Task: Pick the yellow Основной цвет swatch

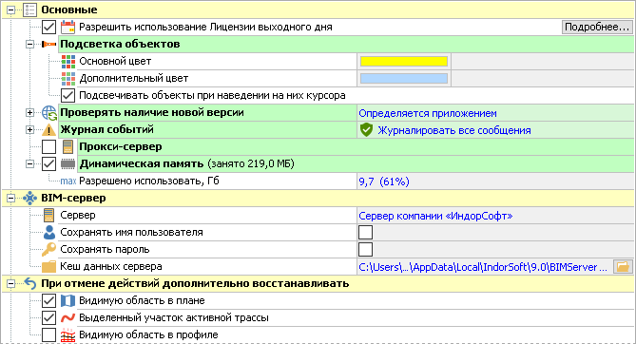Action: click(404, 61)
